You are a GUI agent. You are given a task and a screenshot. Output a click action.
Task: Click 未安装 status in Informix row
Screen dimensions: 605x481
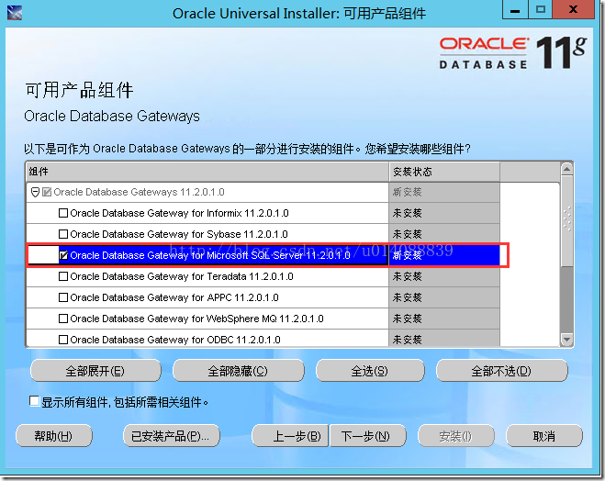pyautogui.click(x=408, y=213)
